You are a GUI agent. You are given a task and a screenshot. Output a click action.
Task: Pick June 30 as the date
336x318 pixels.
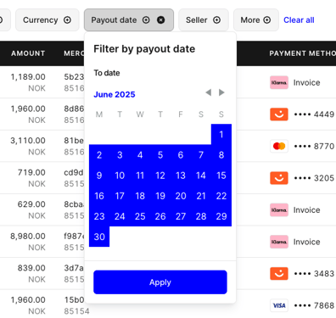coord(99,237)
